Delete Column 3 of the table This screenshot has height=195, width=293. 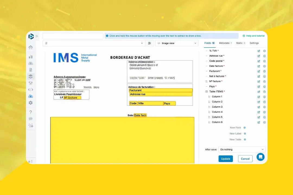point(265,107)
